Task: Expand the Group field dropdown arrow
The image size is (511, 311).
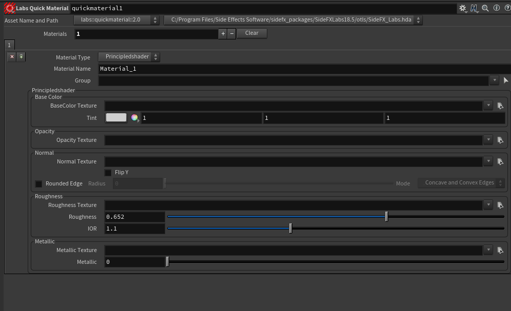Action: 495,80
